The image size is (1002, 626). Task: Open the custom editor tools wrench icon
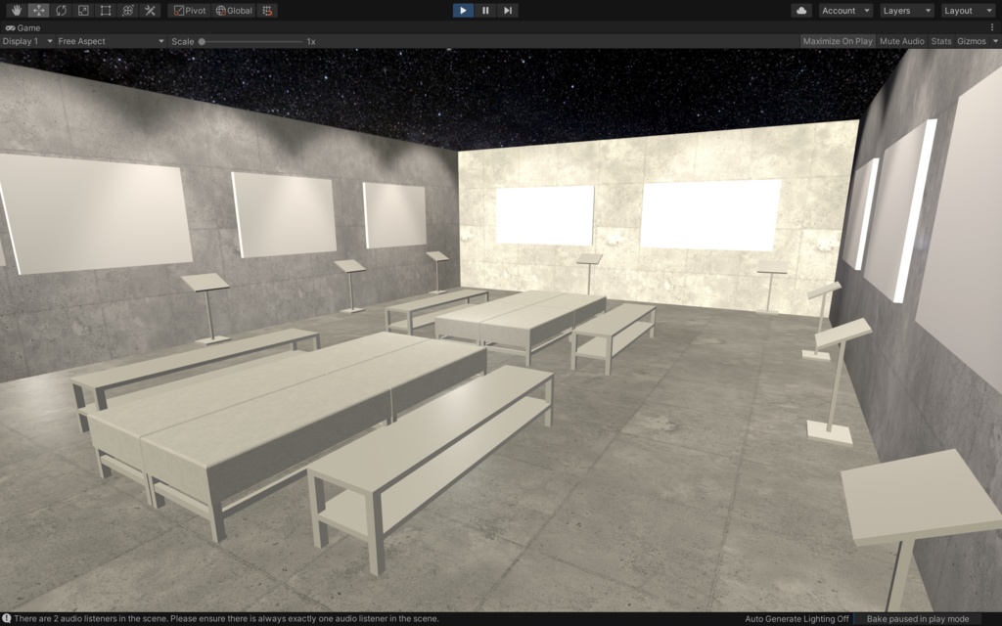pyautogui.click(x=152, y=10)
